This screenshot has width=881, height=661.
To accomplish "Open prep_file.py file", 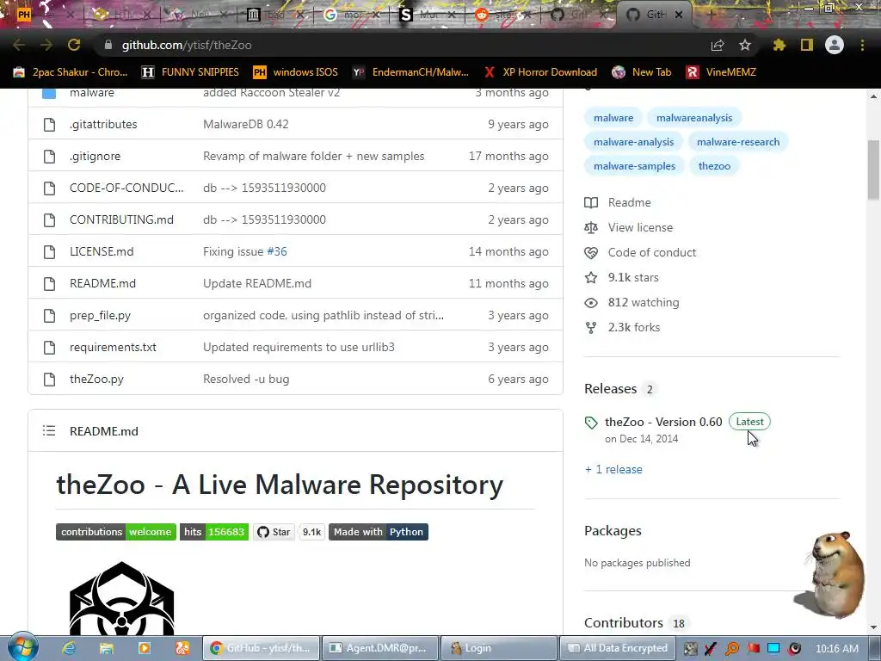I will coord(100,315).
